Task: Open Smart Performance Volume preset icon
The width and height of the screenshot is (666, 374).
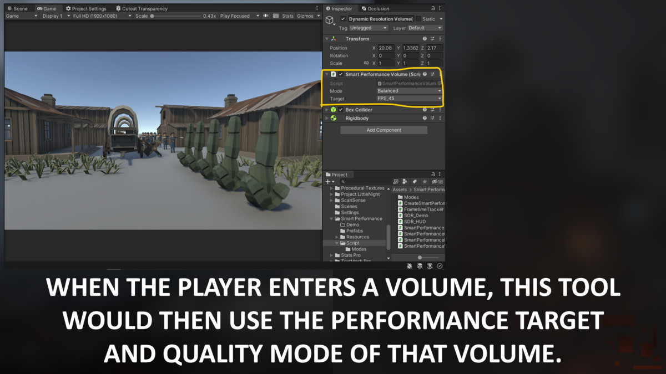Action: [x=432, y=74]
